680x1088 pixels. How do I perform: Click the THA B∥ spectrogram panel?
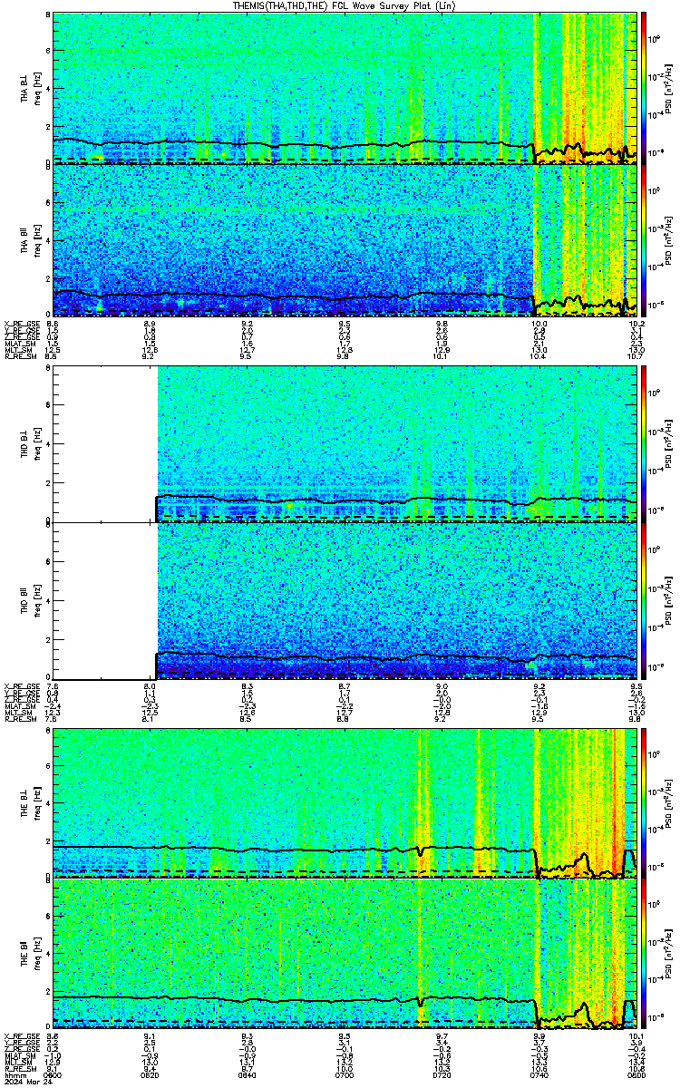pos(345,239)
